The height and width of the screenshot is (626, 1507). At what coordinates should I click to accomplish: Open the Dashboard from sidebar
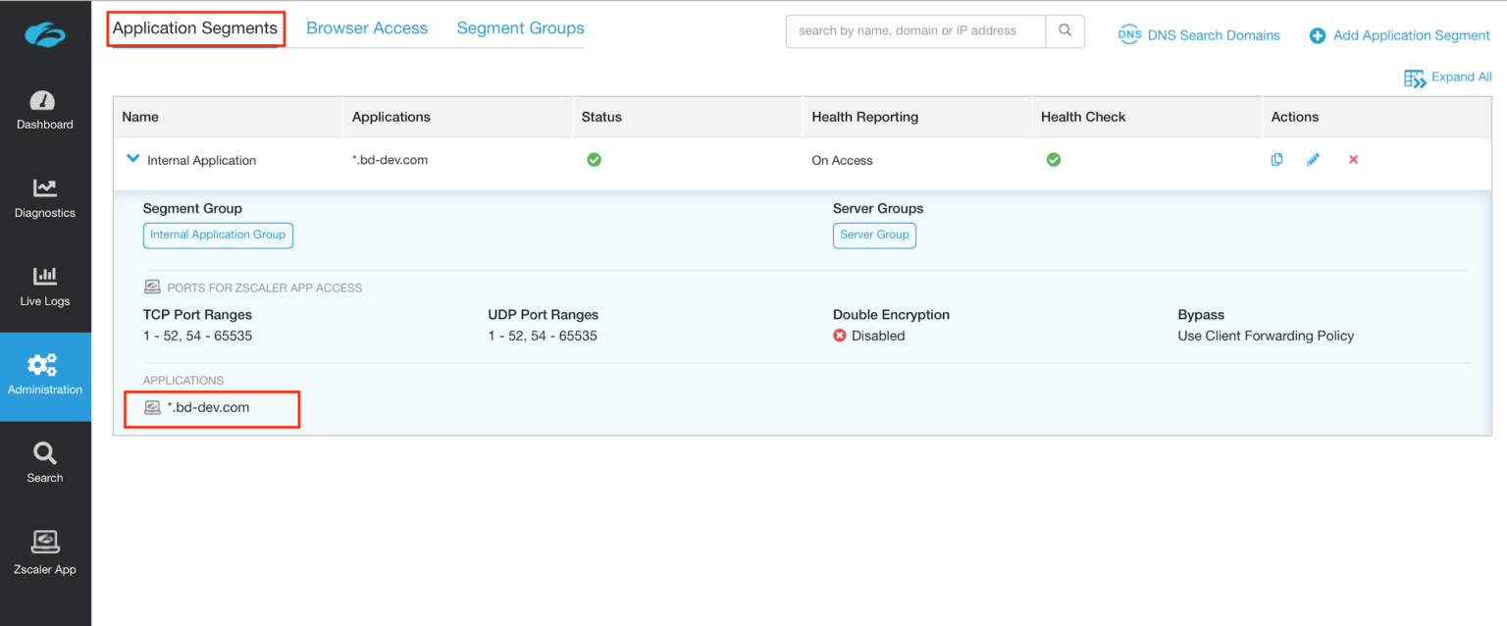click(x=45, y=110)
